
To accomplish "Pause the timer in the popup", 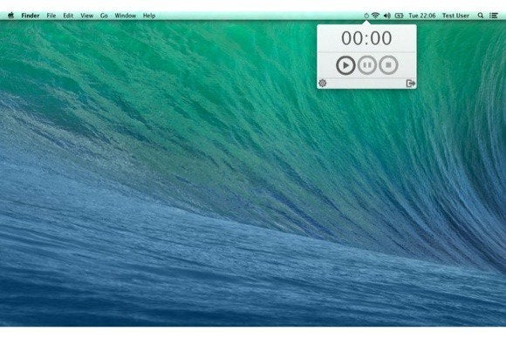I will (x=367, y=65).
